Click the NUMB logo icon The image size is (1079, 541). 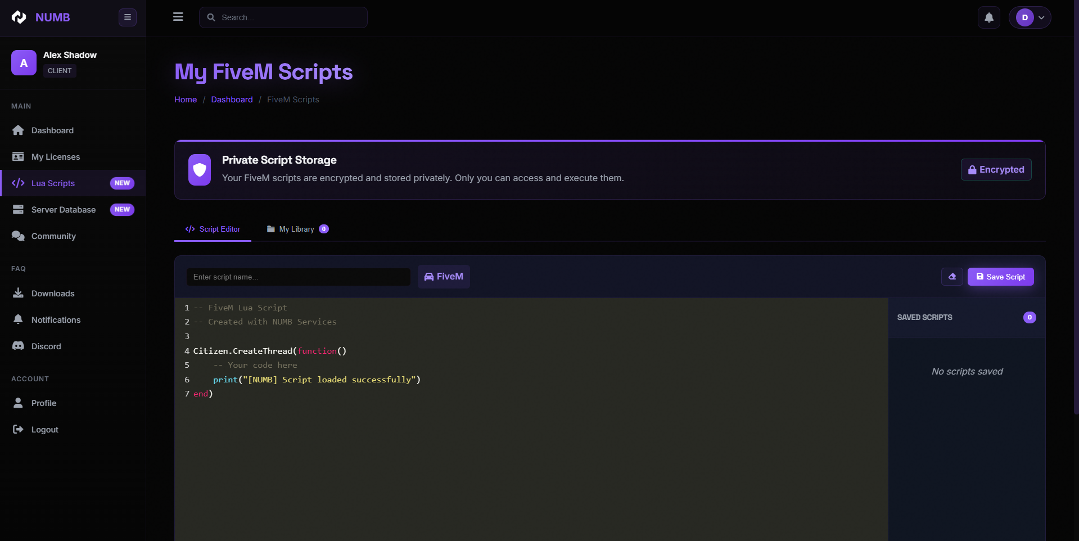click(x=19, y=17)
